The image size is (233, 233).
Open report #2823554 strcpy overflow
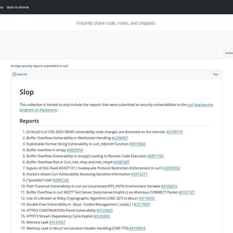coord(75,150)
